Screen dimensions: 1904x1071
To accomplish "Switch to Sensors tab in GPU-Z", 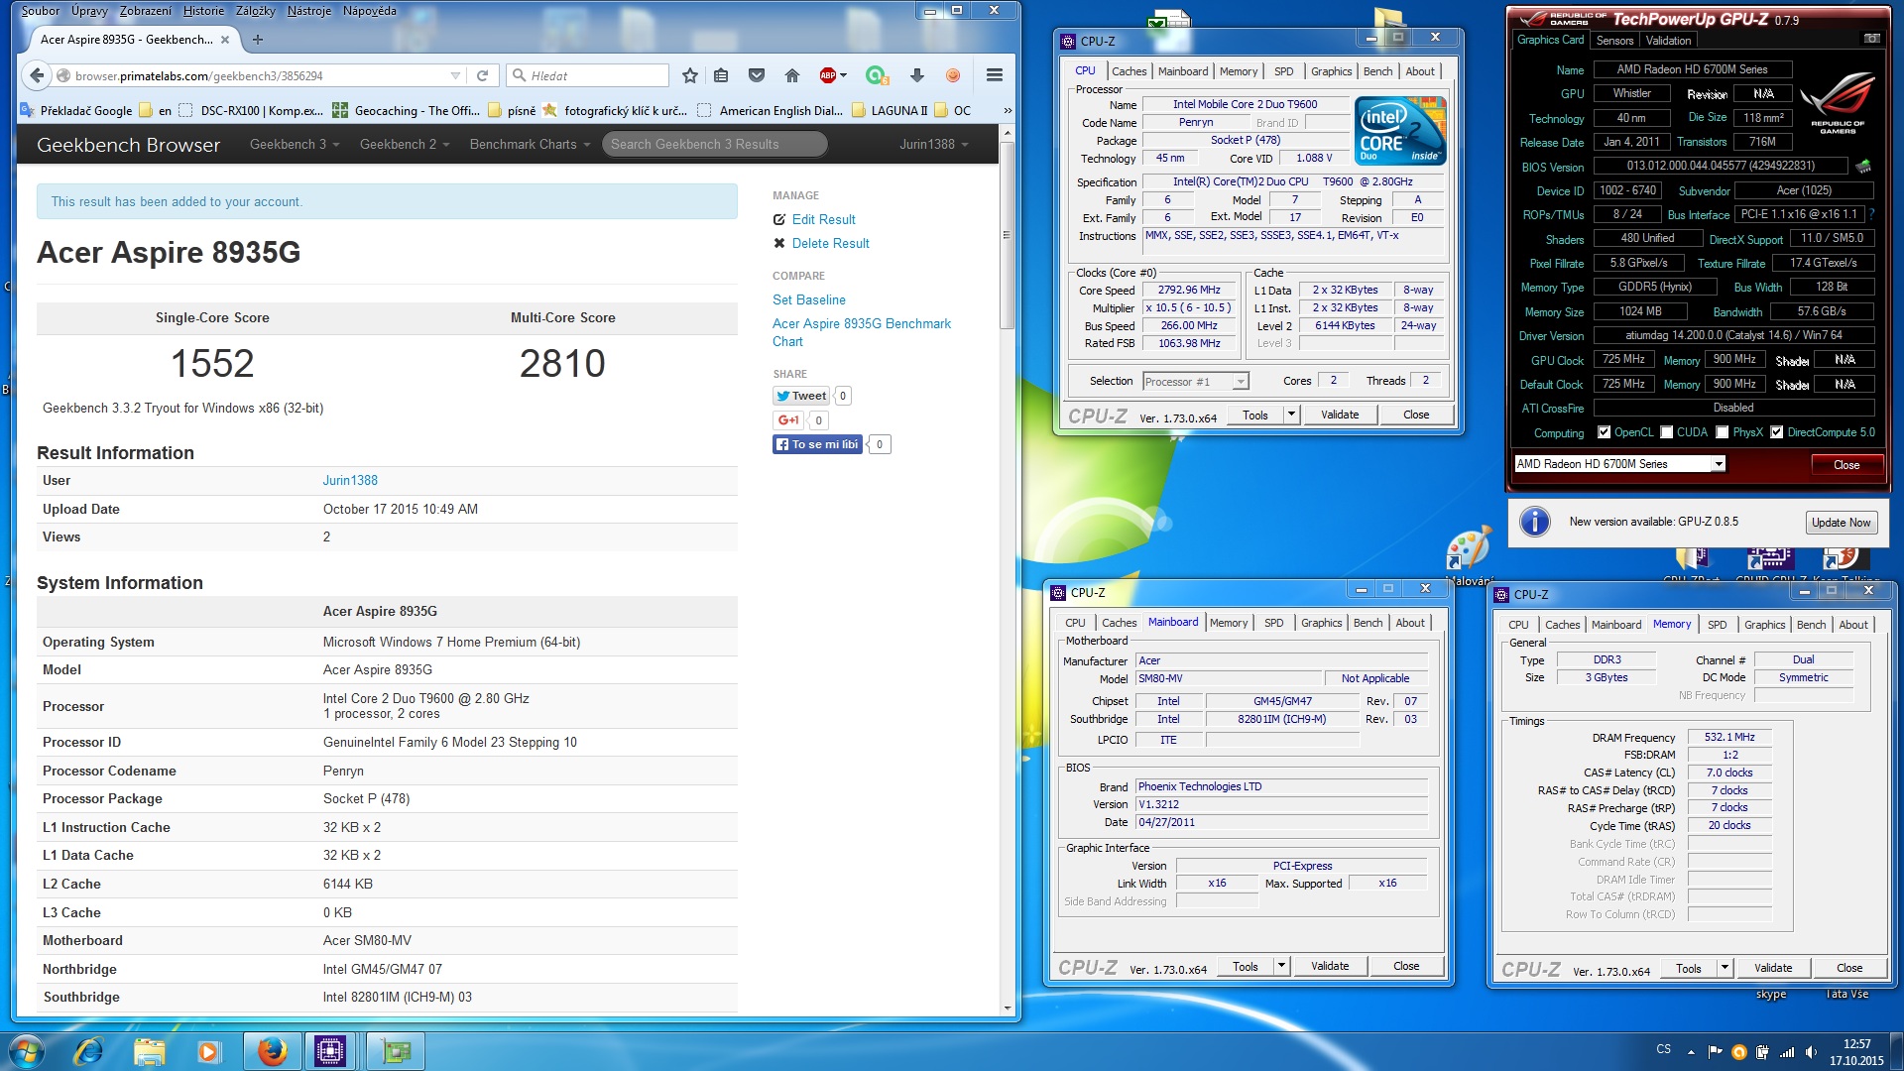I will click(1614, 41).
